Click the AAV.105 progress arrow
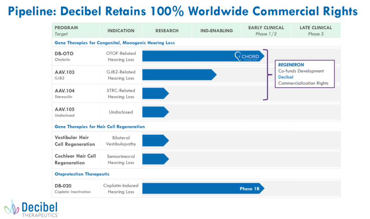The height and width of the screenshot is (219, 370). [156, 112]
